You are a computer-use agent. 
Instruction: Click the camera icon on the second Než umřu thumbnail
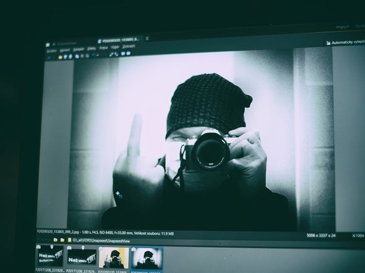(69, 248)
